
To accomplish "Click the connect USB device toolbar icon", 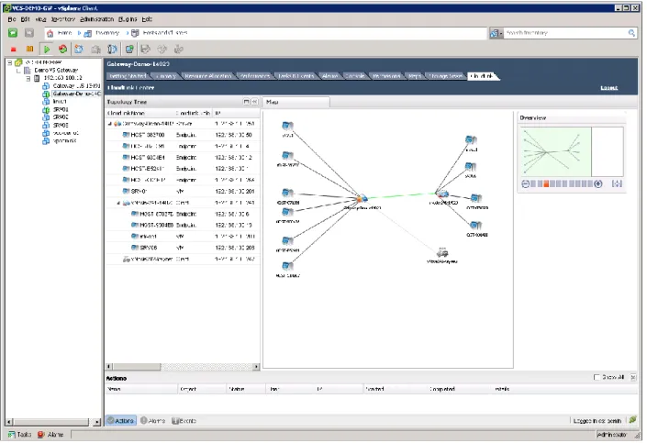I will coord(179,50).
